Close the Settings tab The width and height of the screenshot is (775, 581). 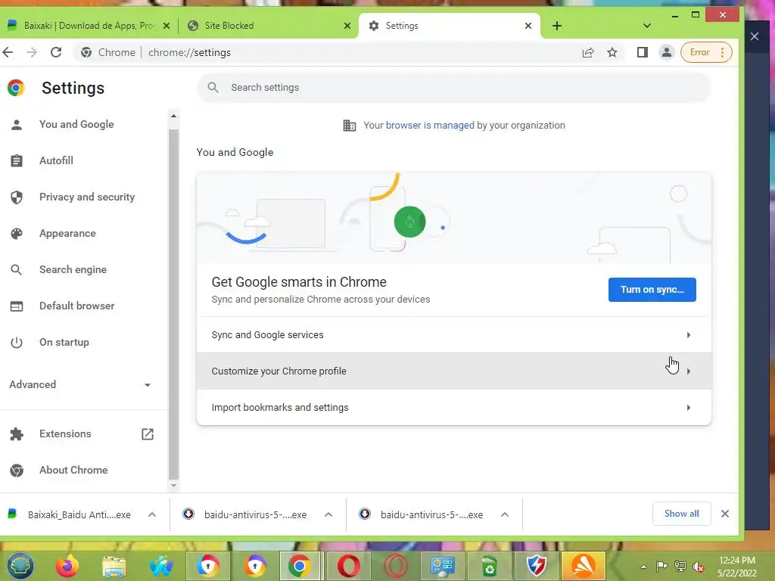(528, 26)
